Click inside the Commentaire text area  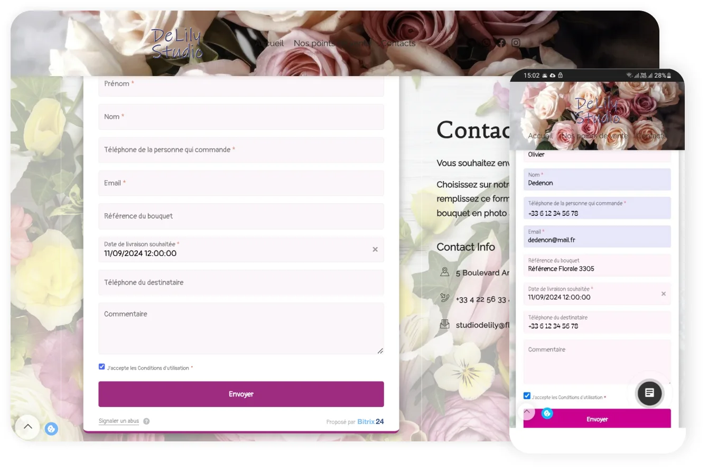(241, 327)
